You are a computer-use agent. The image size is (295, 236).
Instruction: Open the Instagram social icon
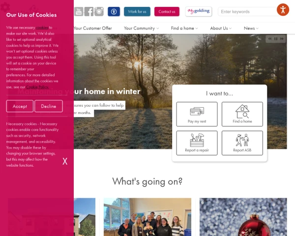99,12
